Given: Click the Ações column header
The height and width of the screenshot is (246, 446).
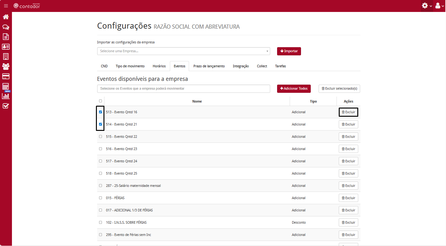Looking at the screenshot, I should pyautogui.click(x=348, y=101).
